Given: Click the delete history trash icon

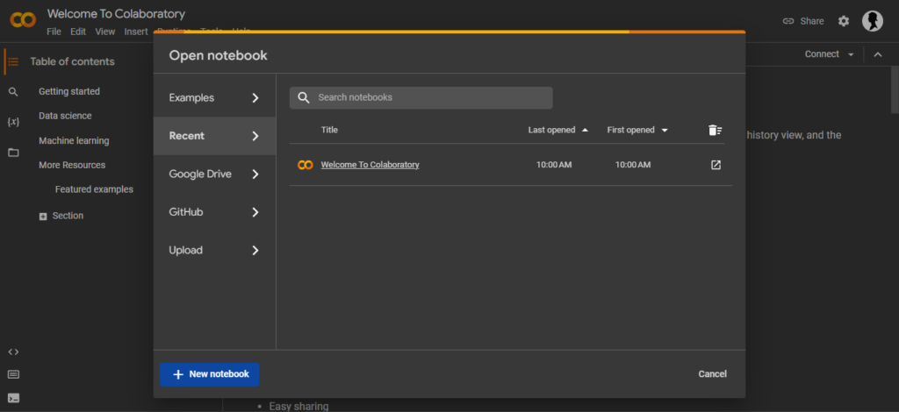Looking at the screenshot, I should tap(715, 130).
